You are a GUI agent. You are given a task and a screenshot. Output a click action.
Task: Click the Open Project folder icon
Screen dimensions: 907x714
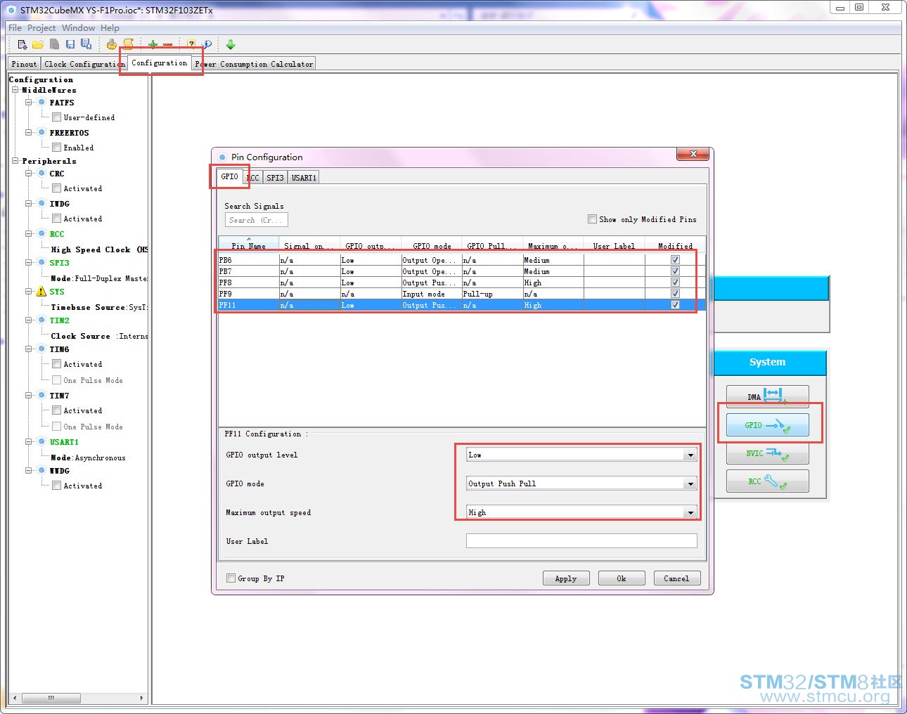coord(38,44)
